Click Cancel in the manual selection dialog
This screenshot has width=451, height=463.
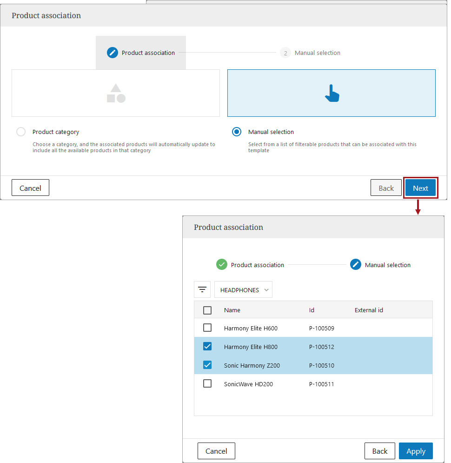point(216,451)
